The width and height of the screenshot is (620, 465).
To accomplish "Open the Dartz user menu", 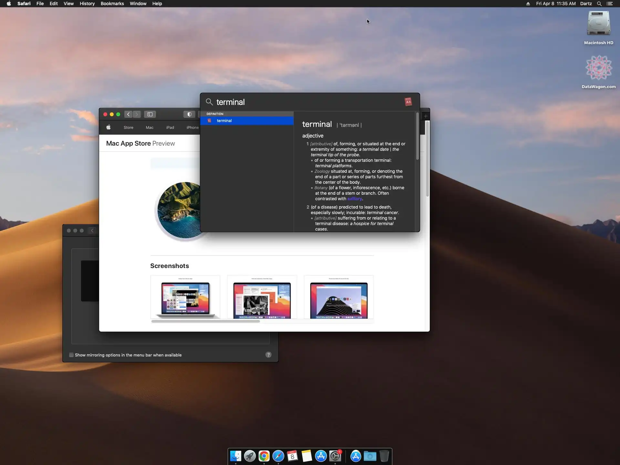I will (586, 4).
